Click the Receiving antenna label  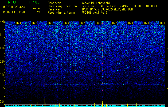[61, 13]
